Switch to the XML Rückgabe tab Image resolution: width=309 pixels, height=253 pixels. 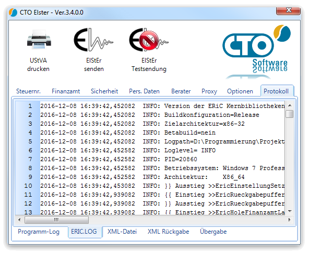click(168, 232)
